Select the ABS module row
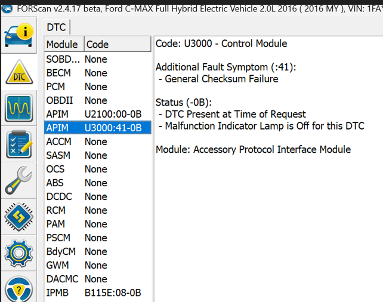 98,183
